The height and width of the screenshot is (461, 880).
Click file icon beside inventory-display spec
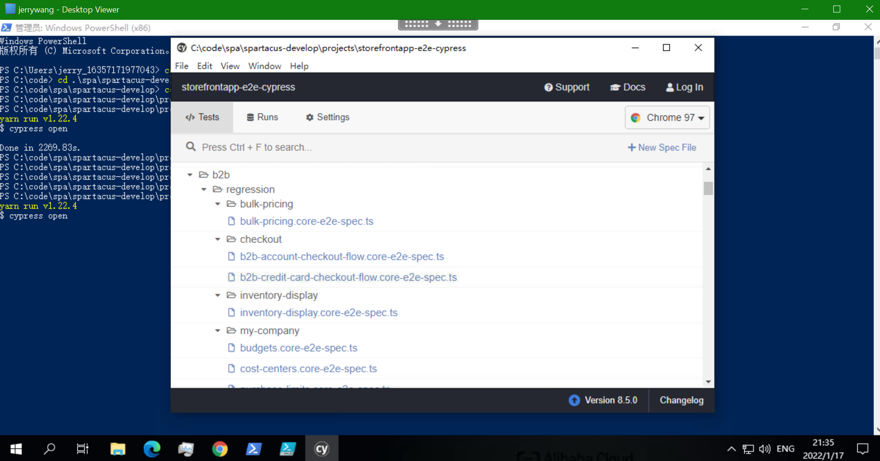click(232, 313)
